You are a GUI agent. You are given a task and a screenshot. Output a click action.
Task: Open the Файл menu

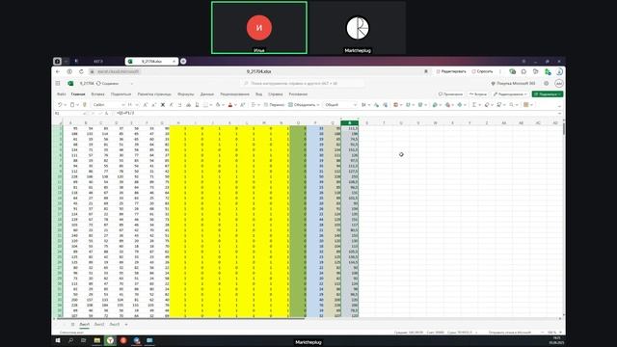[62, 94]
